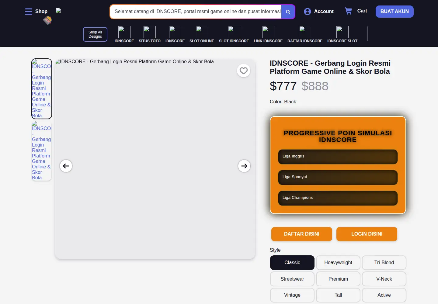The image size is (438, 304).
Task: Open the Account link text
Action: 324,12
